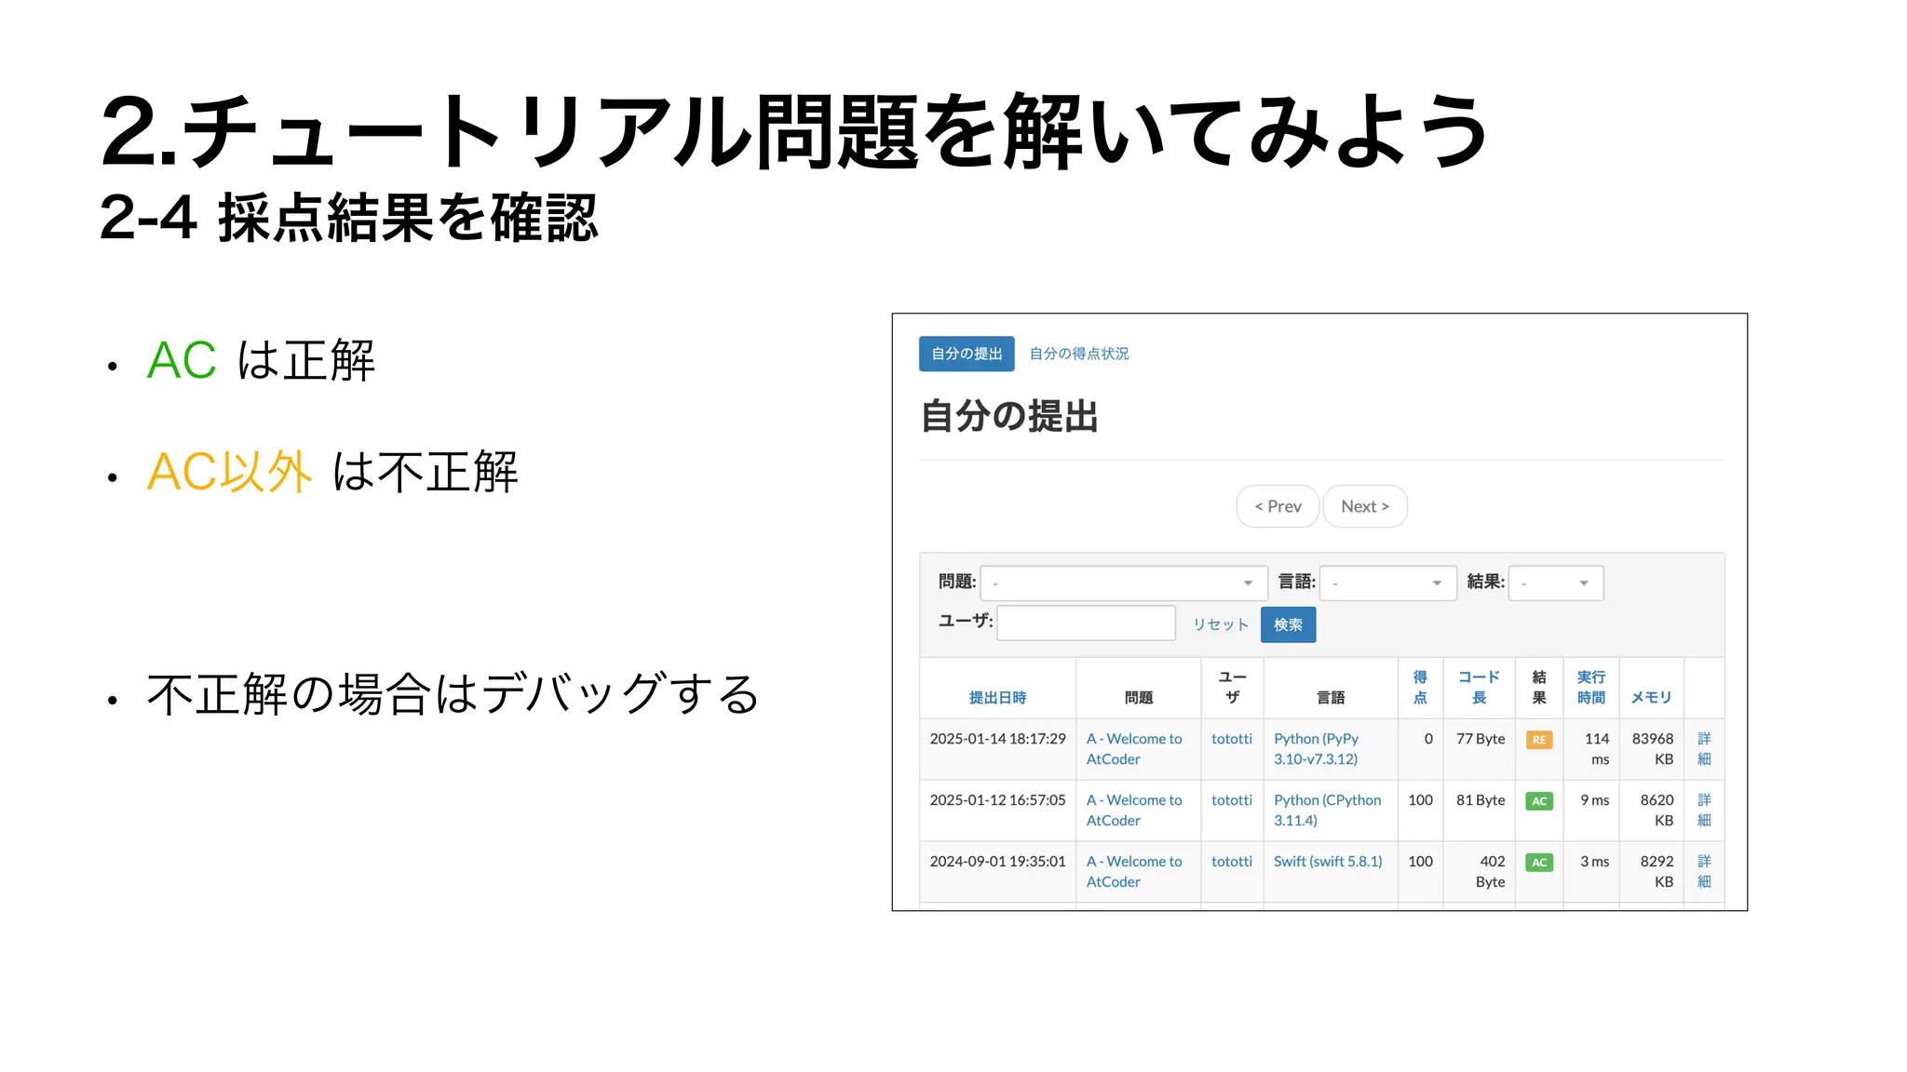The width and height of the screenshot is (1907, 1072).
Task: Sort by 提出日時 column header
Action: tap(997, 697)
